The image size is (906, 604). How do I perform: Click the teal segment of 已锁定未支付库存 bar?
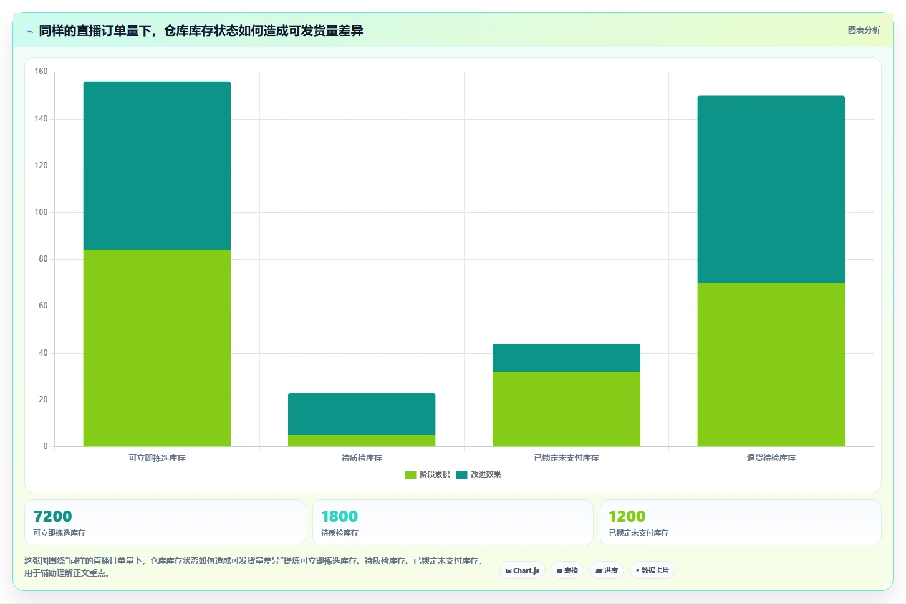(566, 357)
